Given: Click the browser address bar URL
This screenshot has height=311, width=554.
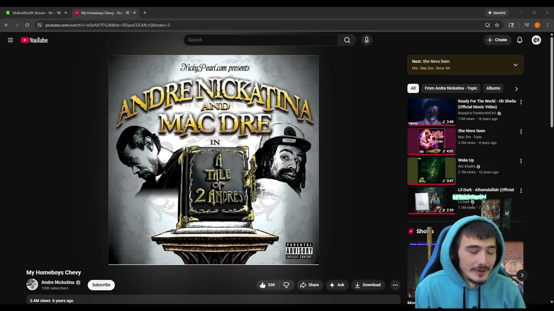Looking at the screenshot, I should (107, 25).
